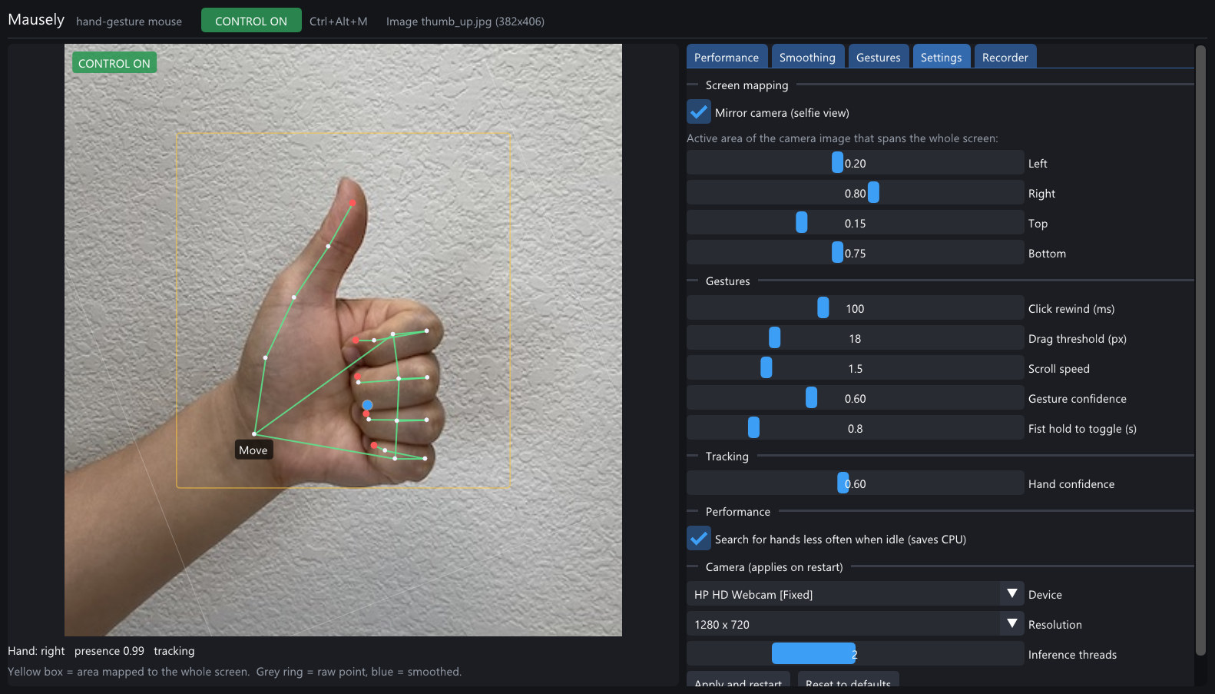Click the settings panel vertical scrollbar
The height and width of the screenshot is (694, 1215).
[1200, 350]
